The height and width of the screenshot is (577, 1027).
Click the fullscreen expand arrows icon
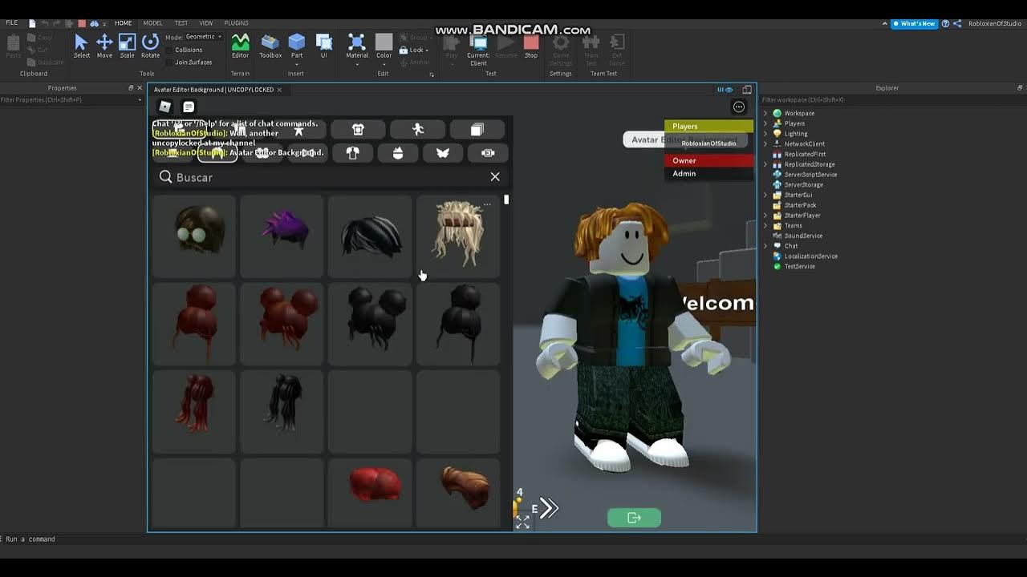point(522,523)
